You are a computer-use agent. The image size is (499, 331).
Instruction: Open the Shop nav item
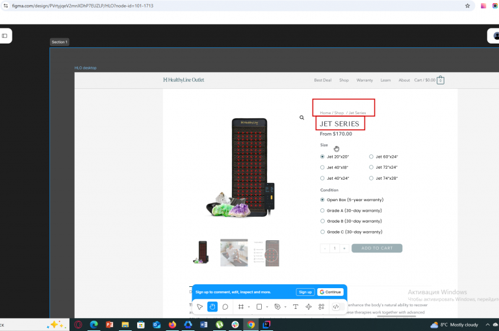point(344,80)
